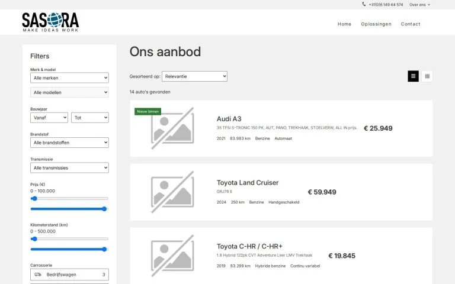The height and width of the screenshot is (284, 455).
Task: Open the Toyota C-HR placeholder image
Action: point(172,256)
